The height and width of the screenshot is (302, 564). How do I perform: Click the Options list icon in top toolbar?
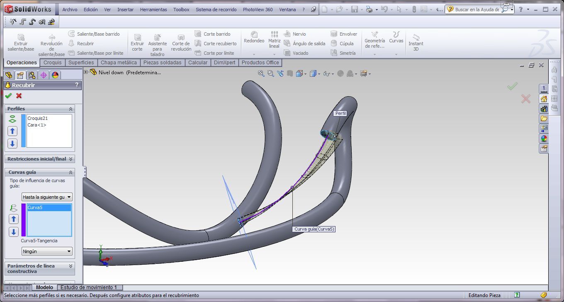point(424,9)
